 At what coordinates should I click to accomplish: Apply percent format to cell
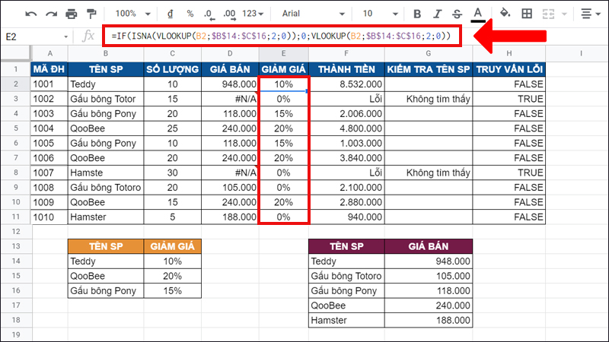coord(190,14)
